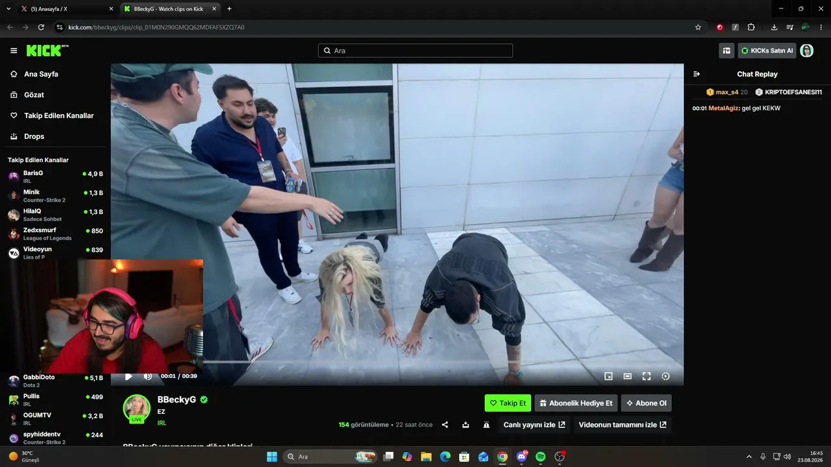Image resolution: width=831 pixels, height=467 pixels.
Task: Click max_s4 in the chat leaderboard
Action: click(726, 92)
